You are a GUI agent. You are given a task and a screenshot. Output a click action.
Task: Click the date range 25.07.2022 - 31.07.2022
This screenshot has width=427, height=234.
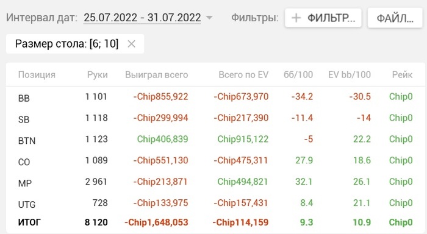click(x=142, y=18)
